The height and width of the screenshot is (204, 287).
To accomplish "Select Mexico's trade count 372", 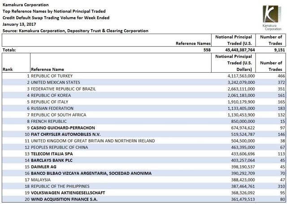I will click(281, 82).
